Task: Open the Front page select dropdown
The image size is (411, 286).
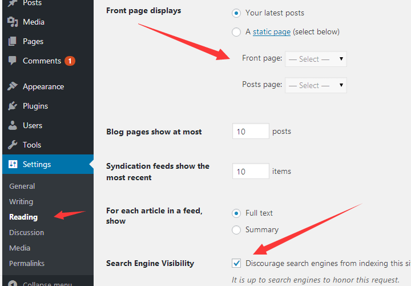Action: (x=316, y=59)
